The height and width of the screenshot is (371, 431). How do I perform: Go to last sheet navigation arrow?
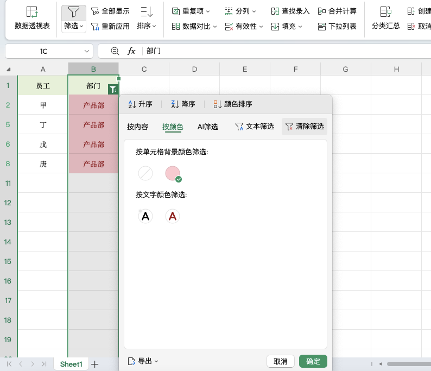click(44, 364)
